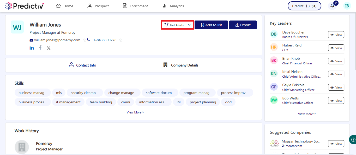Click Hubert Reid's HR avatar
The width and height of the screenshot is (356, 155).
tap(274, 47)
